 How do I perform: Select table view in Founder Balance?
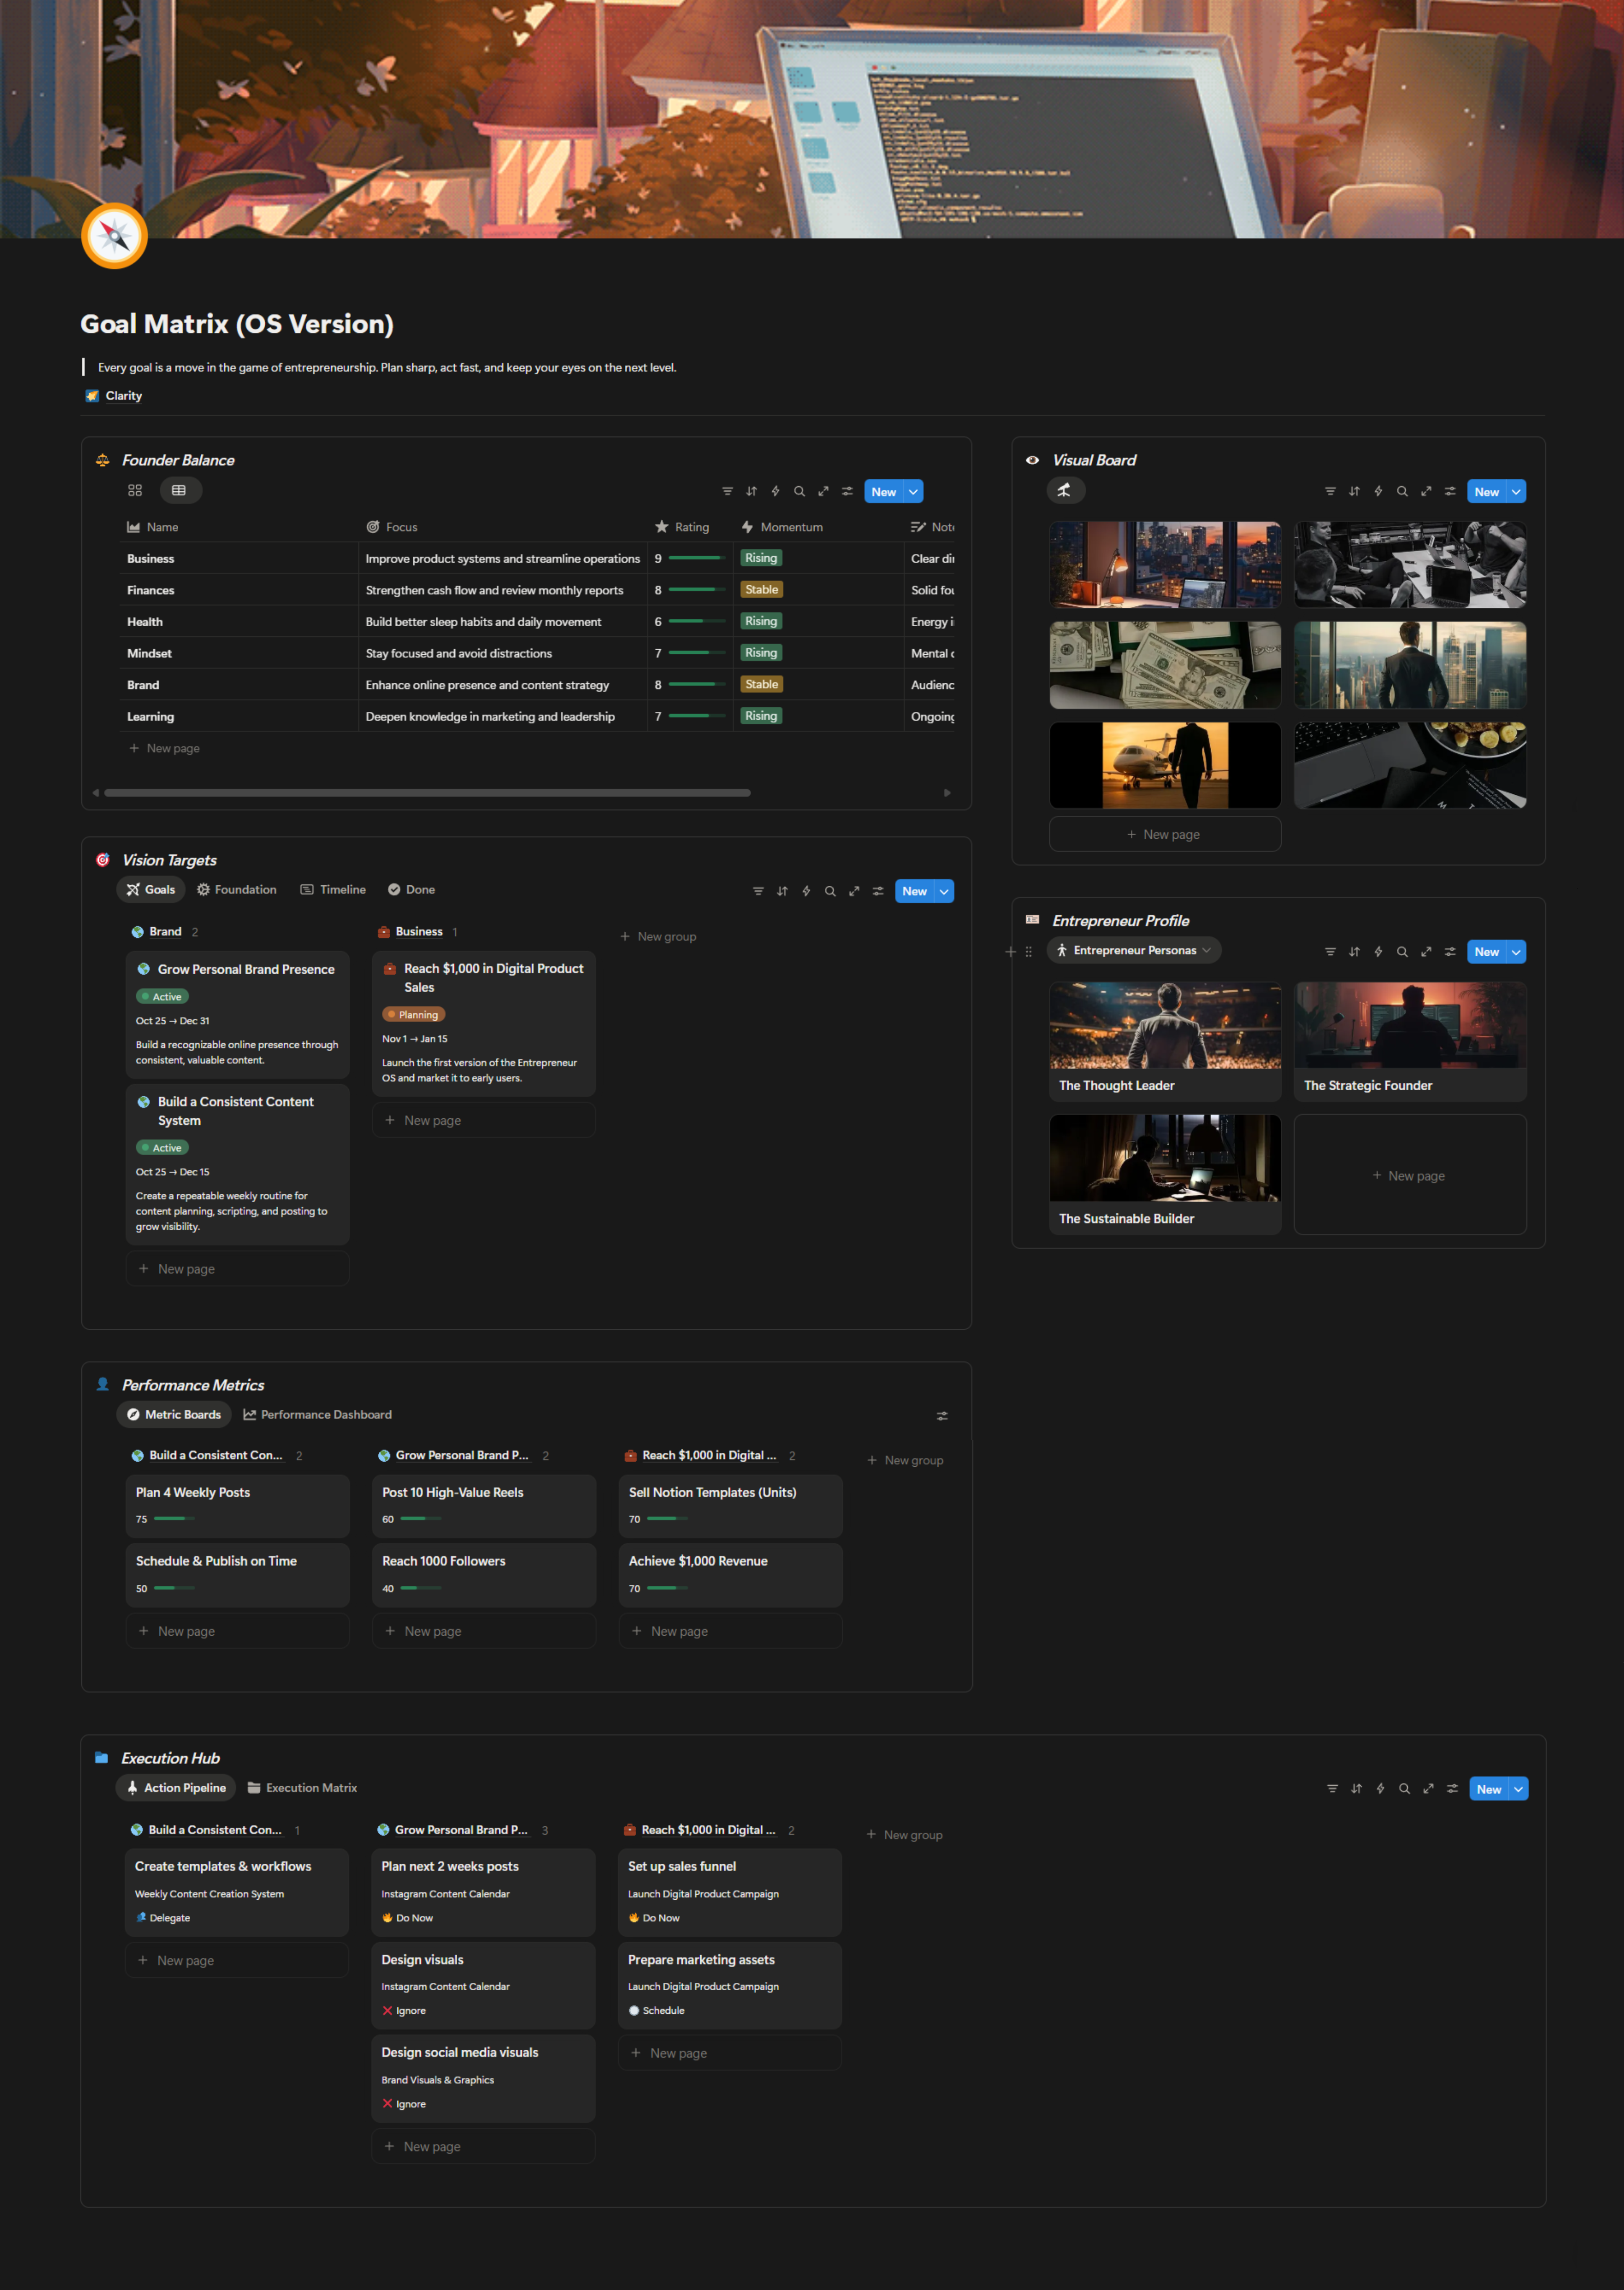179,490
